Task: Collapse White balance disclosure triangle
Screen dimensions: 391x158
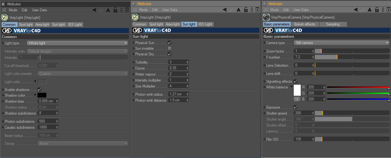Action: click(x=291, y=87)
